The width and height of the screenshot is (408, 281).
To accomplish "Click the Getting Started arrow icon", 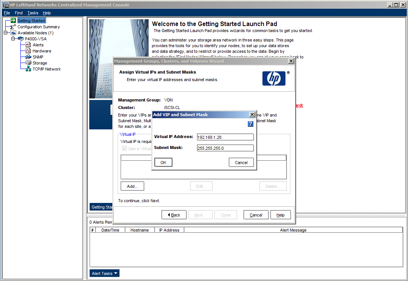I will (13, 21).
